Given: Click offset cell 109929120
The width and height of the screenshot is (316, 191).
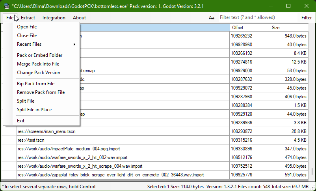Looking at the screenshot, I should click(x=249, y=114).
